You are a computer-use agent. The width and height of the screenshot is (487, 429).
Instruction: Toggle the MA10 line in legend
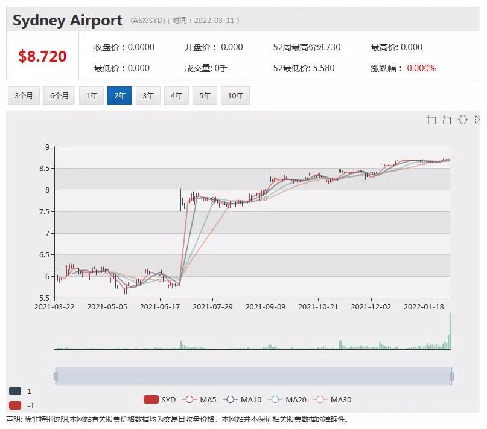click(242, 399)
